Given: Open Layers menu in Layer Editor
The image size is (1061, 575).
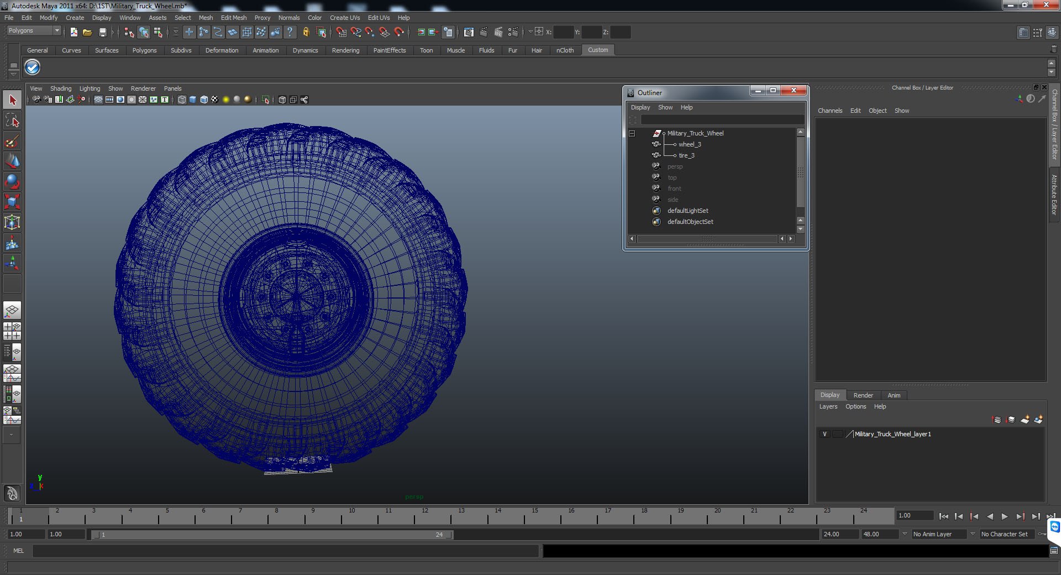Looking at the screenshot, I should click(x=828, y=406).
